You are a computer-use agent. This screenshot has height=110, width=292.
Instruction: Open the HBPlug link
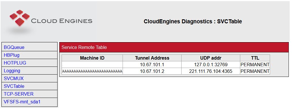(x=12, y=55)
